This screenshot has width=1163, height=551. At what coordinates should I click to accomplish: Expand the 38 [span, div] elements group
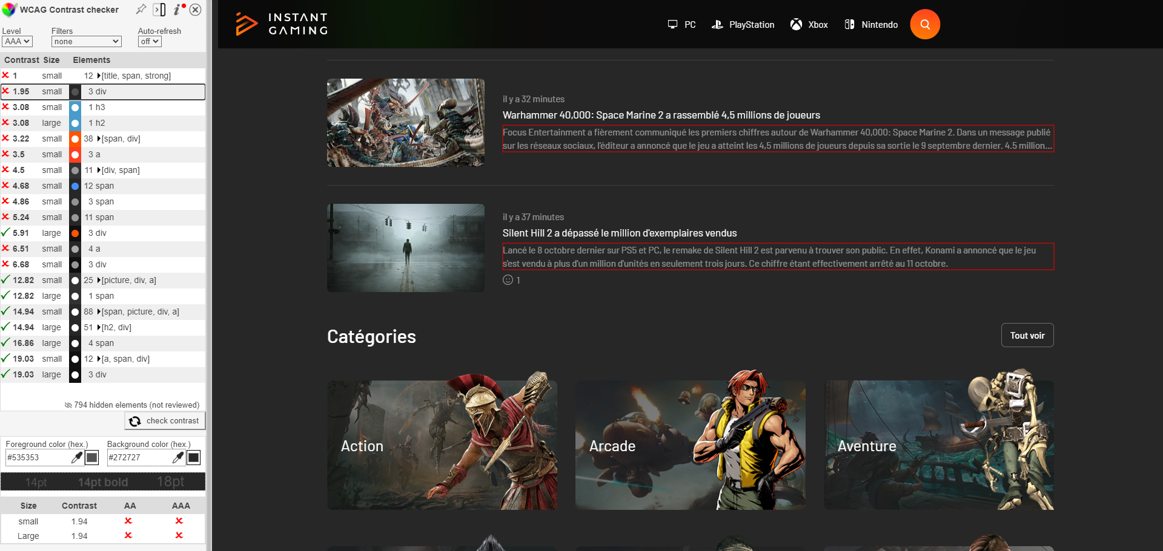(99, 139)
